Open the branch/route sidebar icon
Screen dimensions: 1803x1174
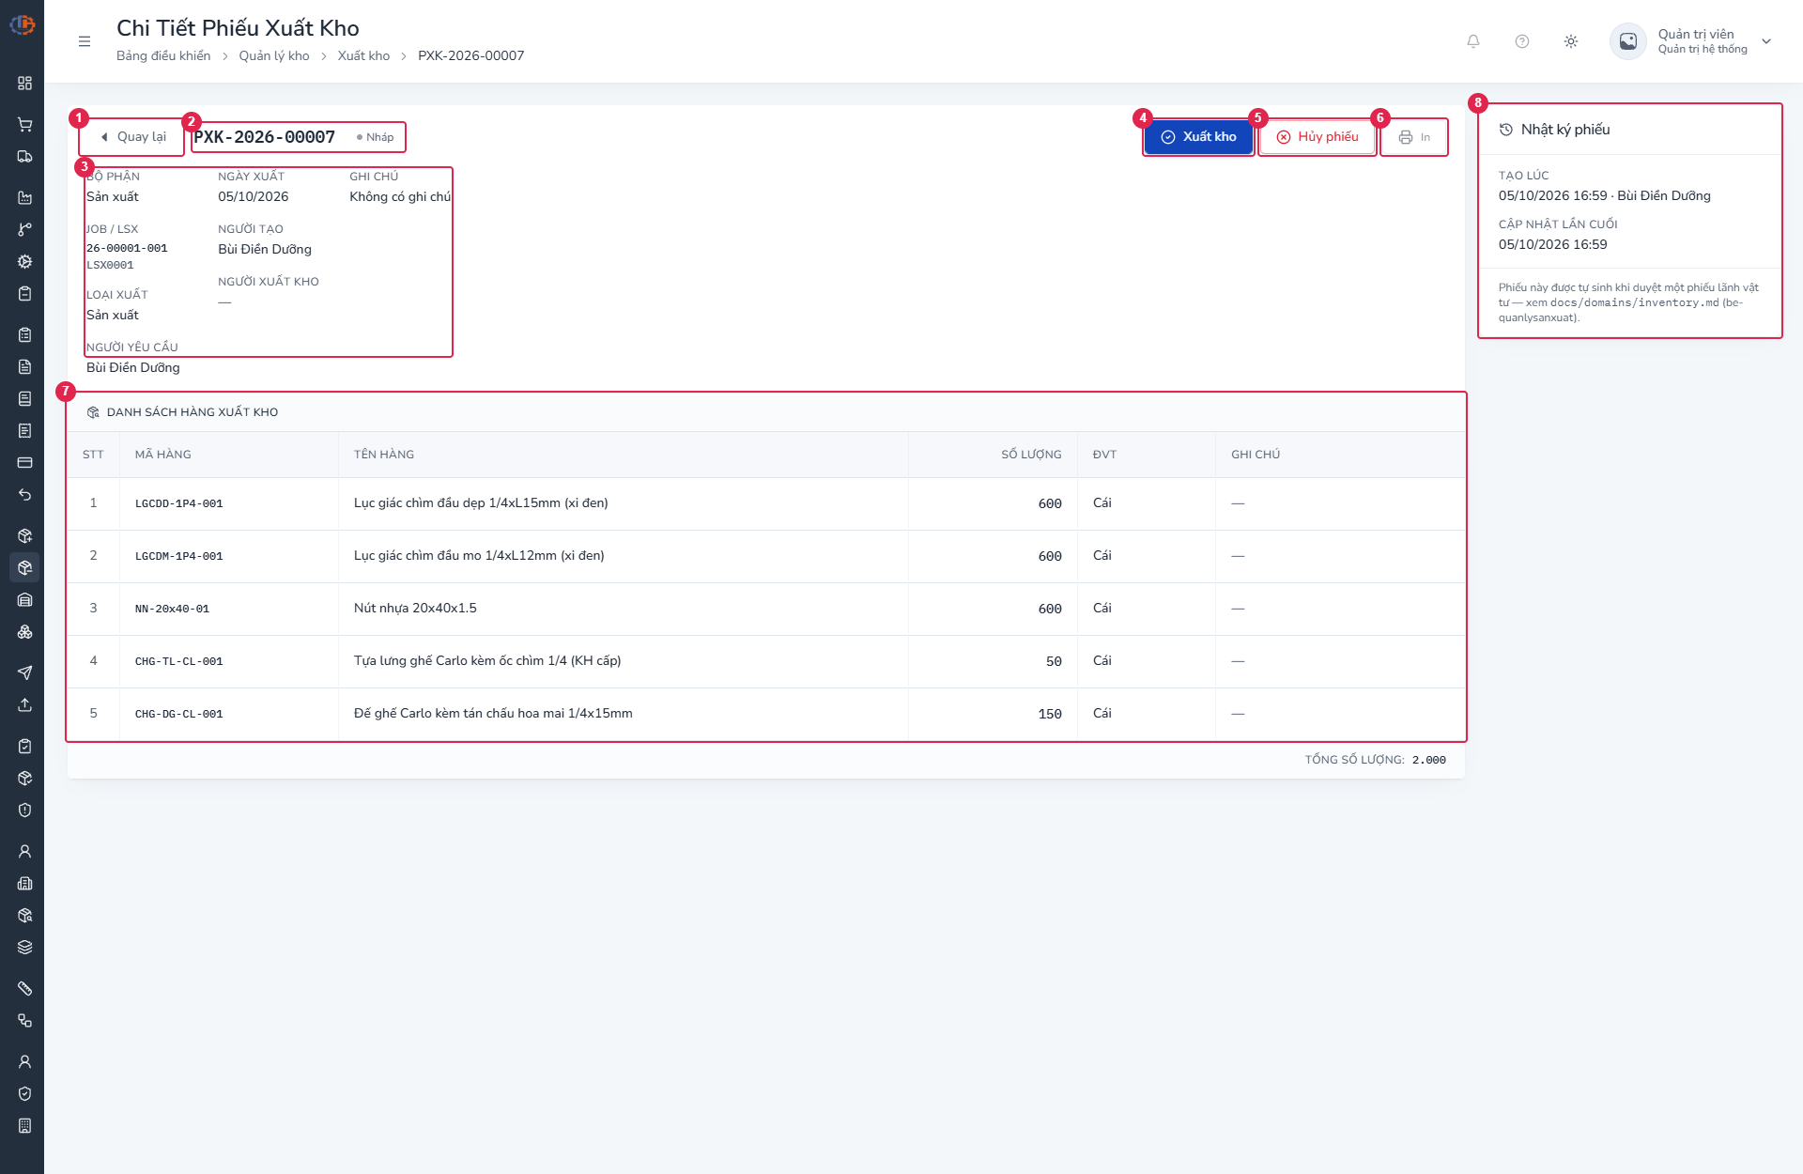click(x=25, y=230)
